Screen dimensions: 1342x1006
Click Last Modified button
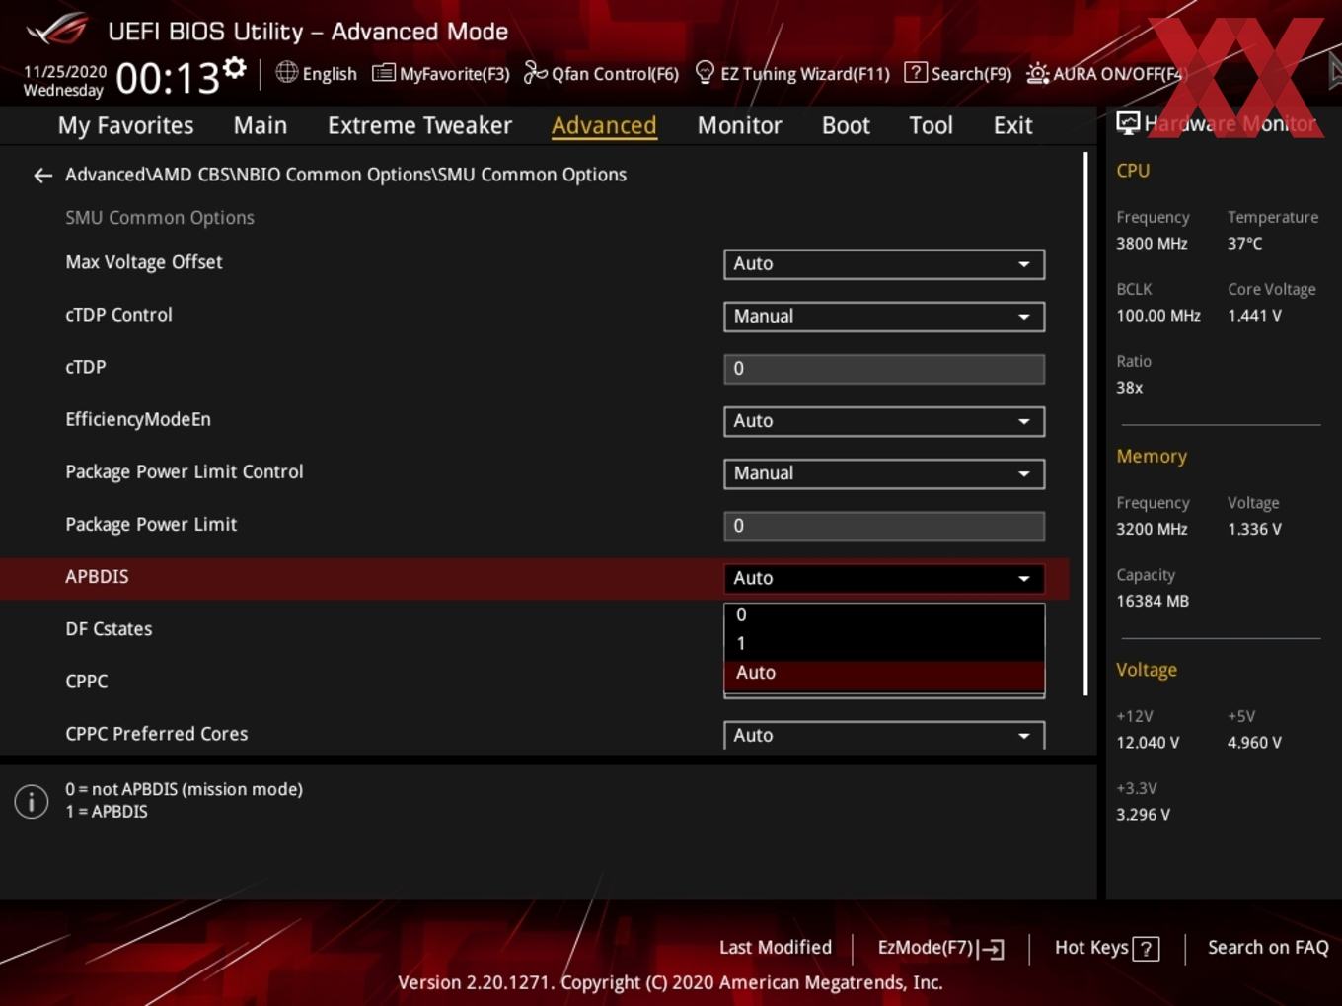776,948
